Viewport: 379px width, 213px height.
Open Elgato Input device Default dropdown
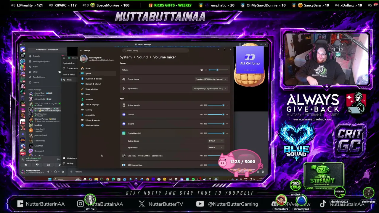(216, 147)
